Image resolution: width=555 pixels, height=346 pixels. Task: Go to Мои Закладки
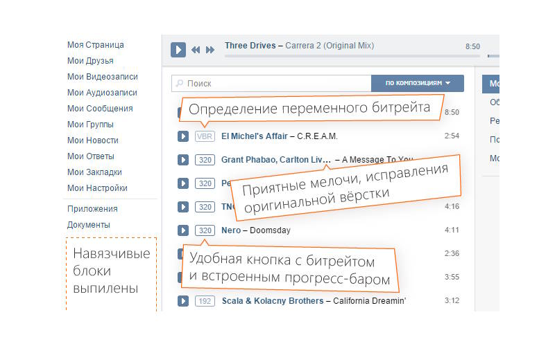(94, 172)
